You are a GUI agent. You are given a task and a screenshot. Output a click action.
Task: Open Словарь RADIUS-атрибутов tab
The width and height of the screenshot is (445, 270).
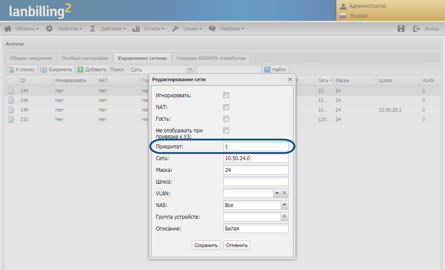pos(211,58)
